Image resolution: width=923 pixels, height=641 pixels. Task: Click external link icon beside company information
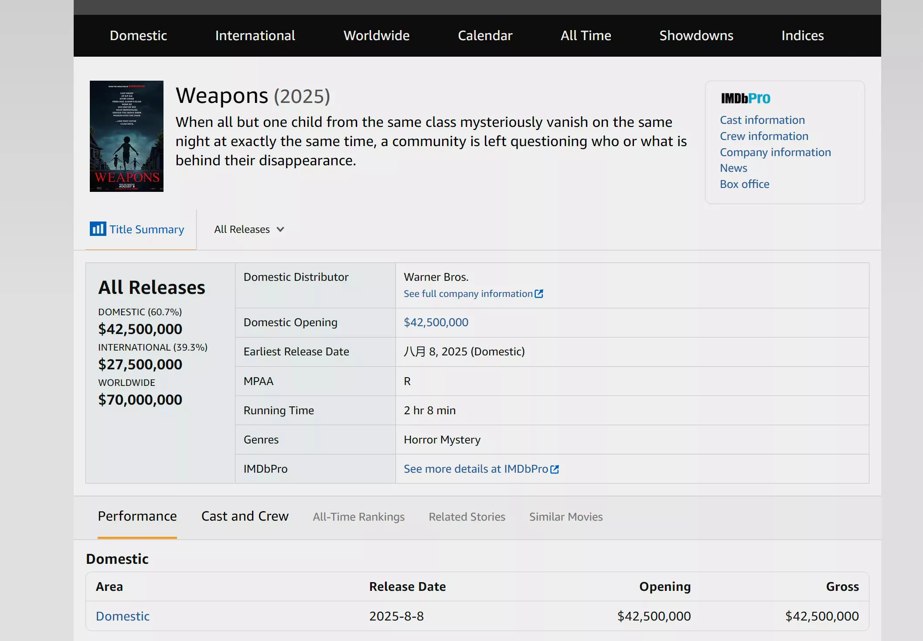(x=539, y=294)
